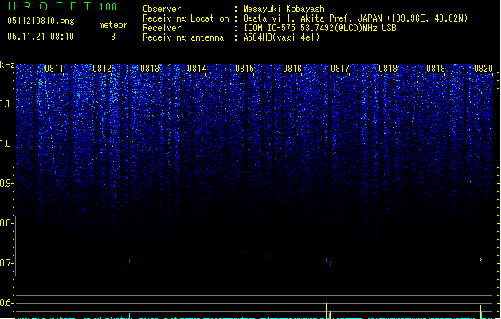Click the 0.9 frequency axis label
This screenshot has width=501, height=319.
pyautogui.click(x=6, y=183)
